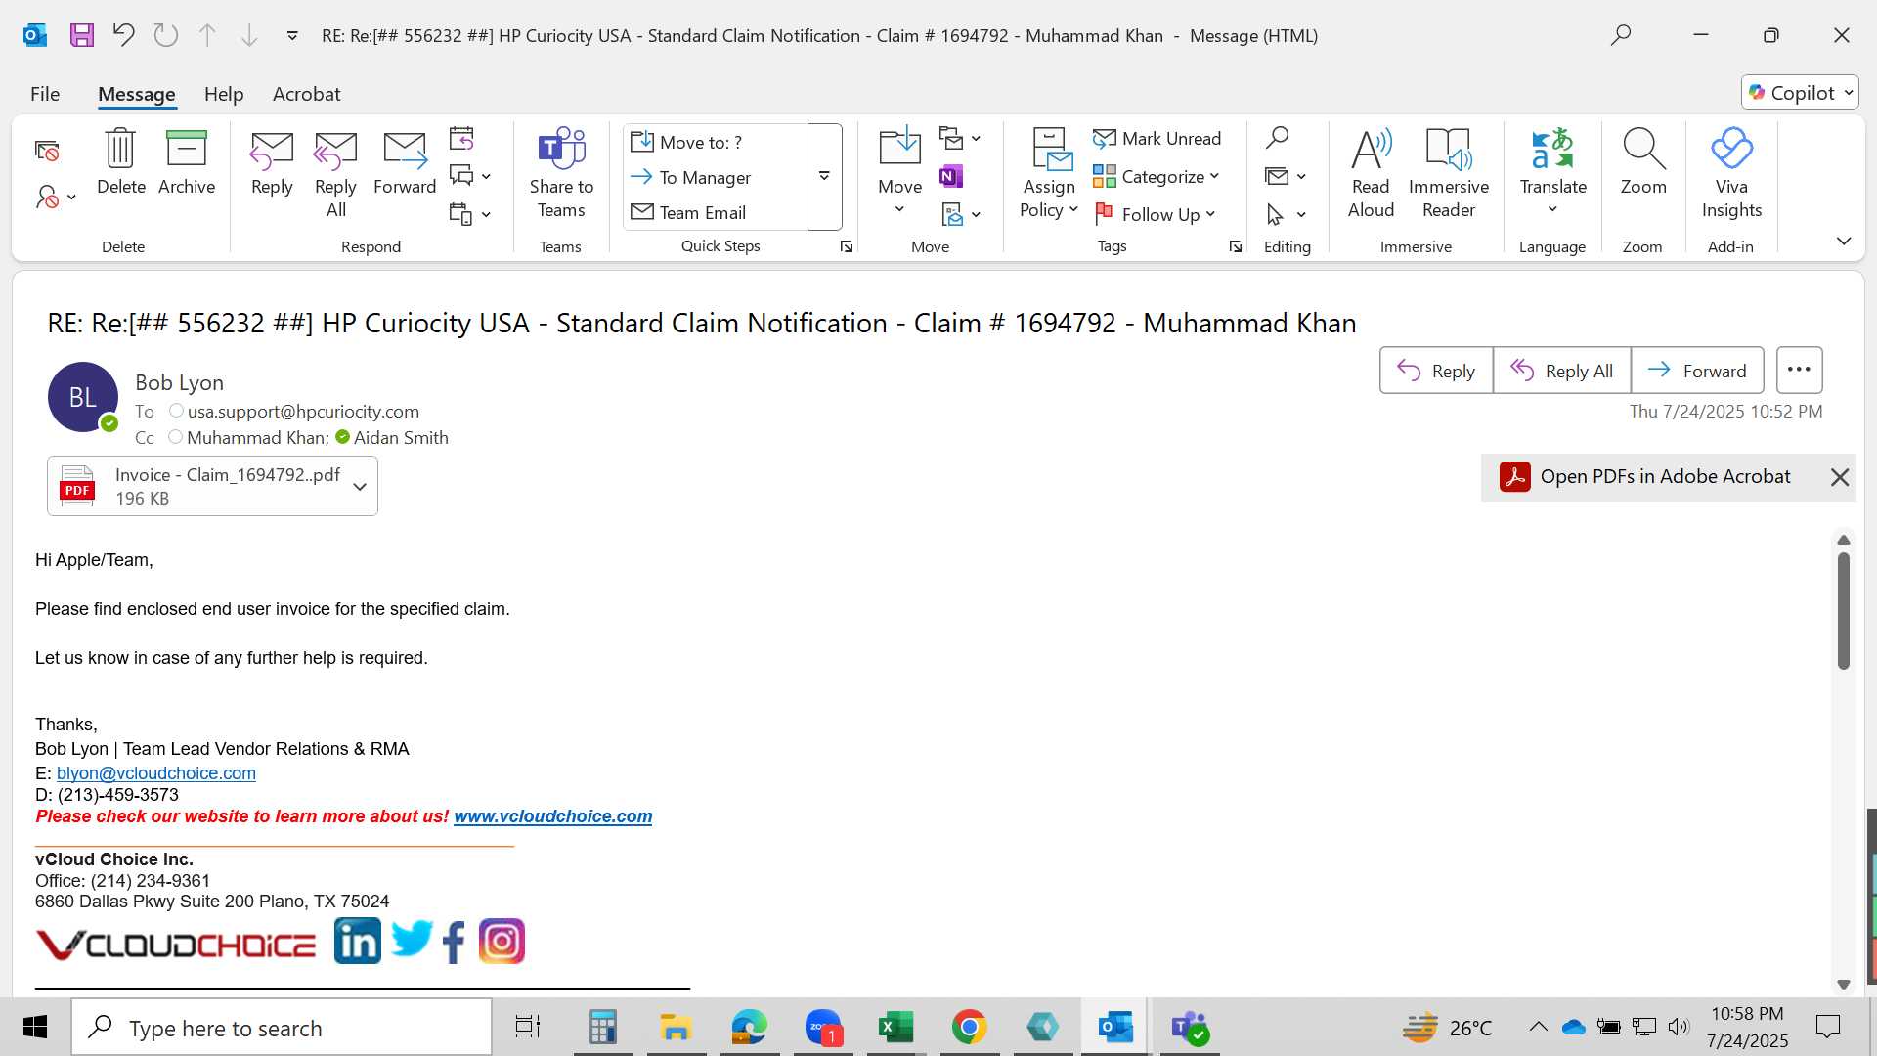1877x1056 pixels.
Task: Open the Acrobat ribbon tab
Action: [x=306, y=94]
